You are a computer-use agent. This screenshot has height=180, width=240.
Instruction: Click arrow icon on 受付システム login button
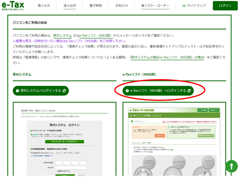tap(17, 91)
